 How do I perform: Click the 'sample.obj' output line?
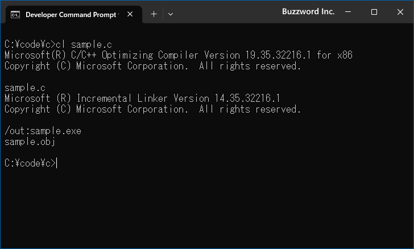pyautogui.click(x=30, y=142)
